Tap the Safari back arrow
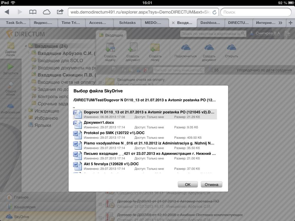 click(7, 12)
